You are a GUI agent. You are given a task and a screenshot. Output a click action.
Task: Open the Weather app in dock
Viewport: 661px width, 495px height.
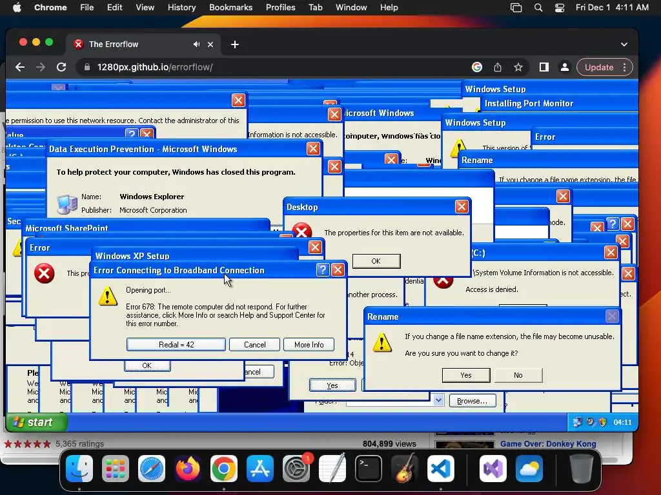[x=529, y=469]
